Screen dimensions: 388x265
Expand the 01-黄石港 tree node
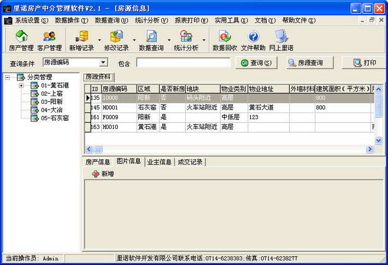point(21,86)
